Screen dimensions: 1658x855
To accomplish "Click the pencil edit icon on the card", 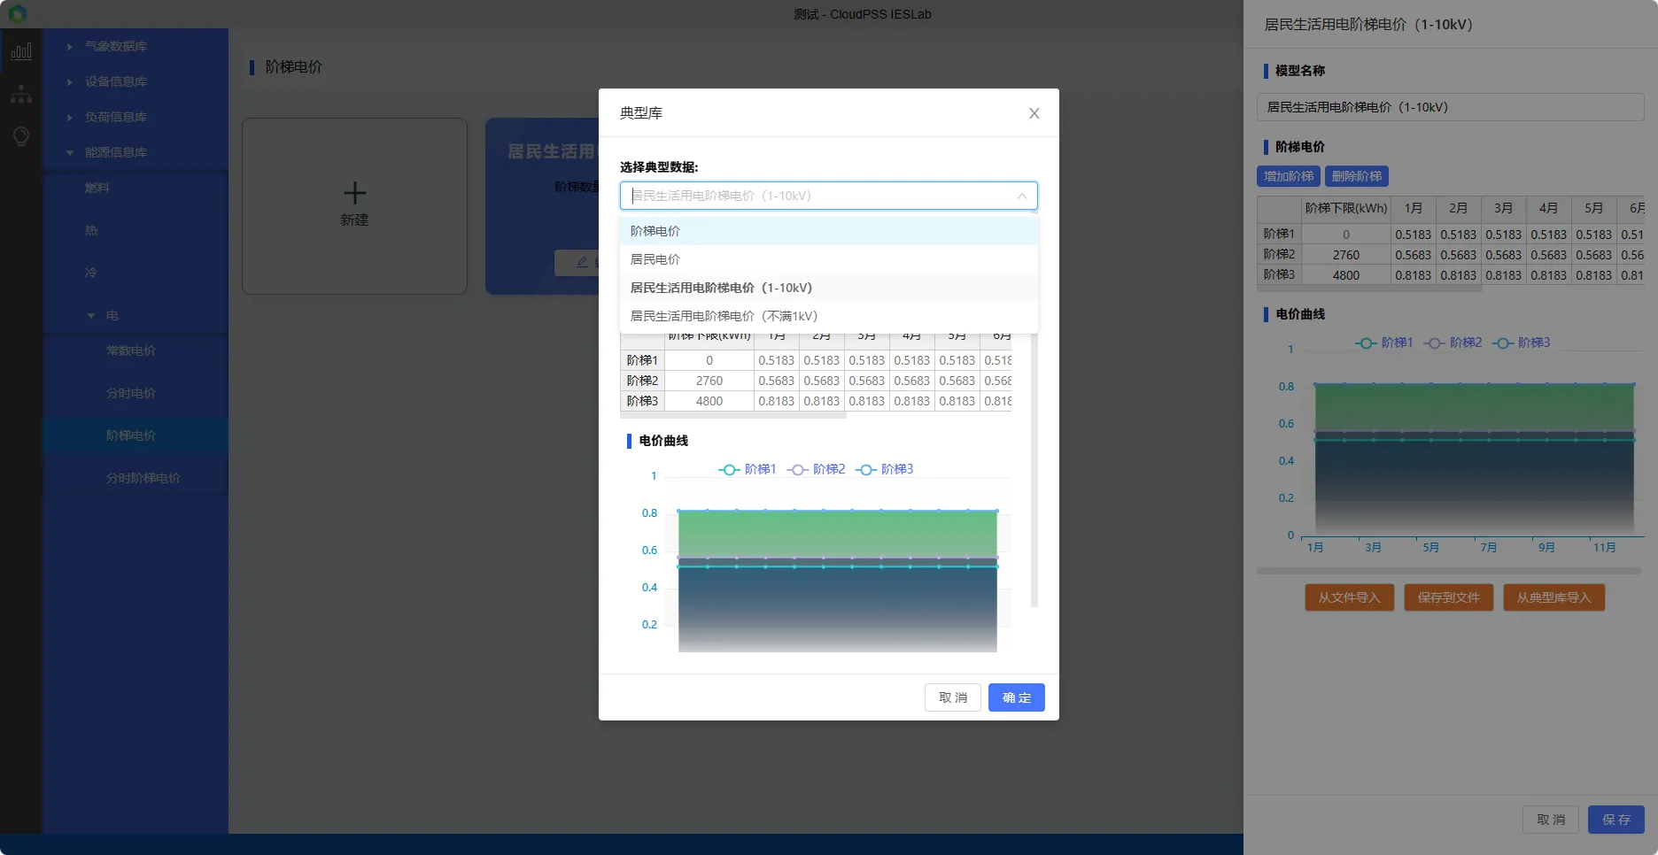I will pos(582,262).
